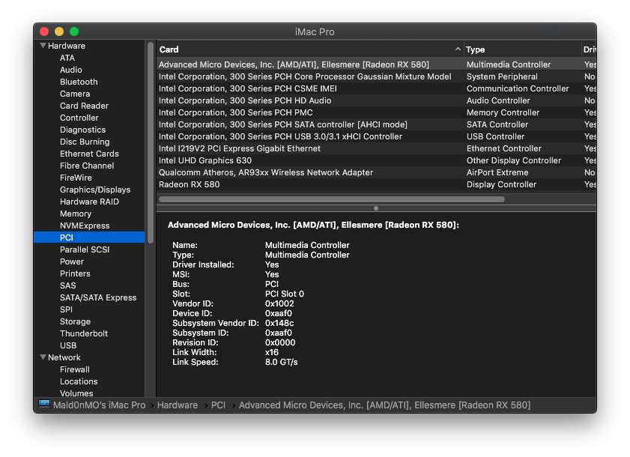This screenshot has width=630, height=457.
Task: Click the pane splitter handle dot
Action: pos(376,208)
